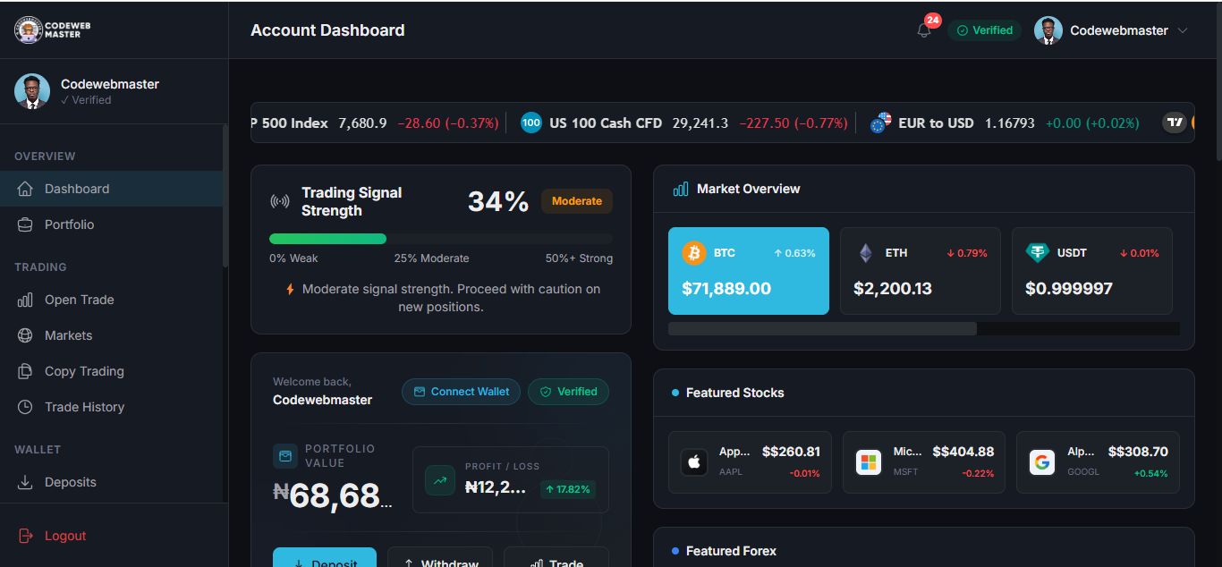Viewport: 1222px width, 567px height.
Task: View Trade History in sidebar
Action: (111, 407)
